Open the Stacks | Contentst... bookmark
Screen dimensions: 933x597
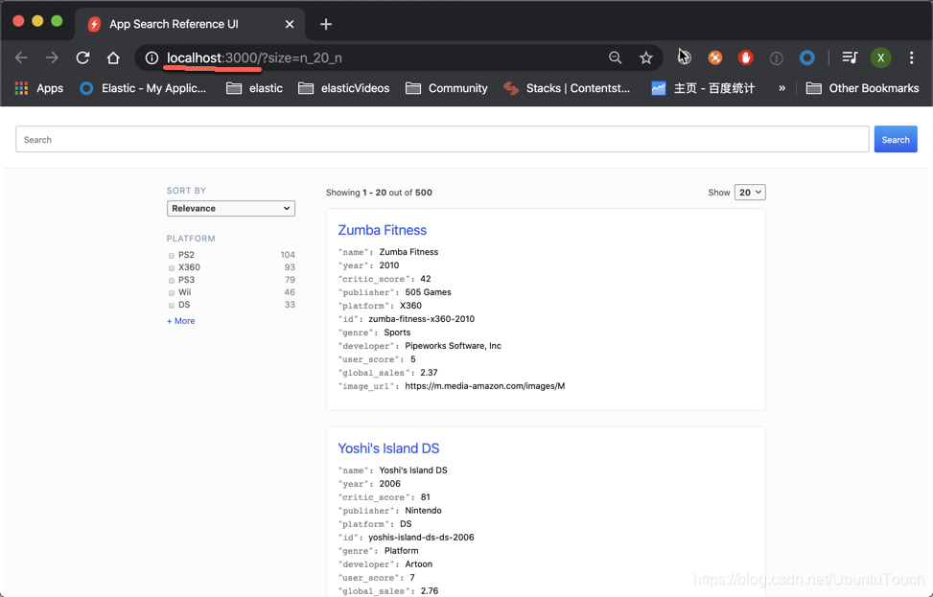tap(567, 88)
